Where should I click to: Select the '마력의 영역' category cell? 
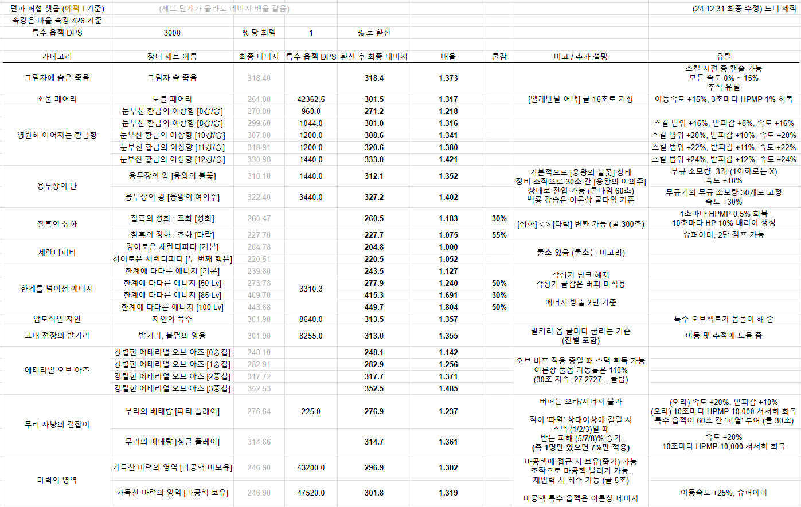pos(57,480)
